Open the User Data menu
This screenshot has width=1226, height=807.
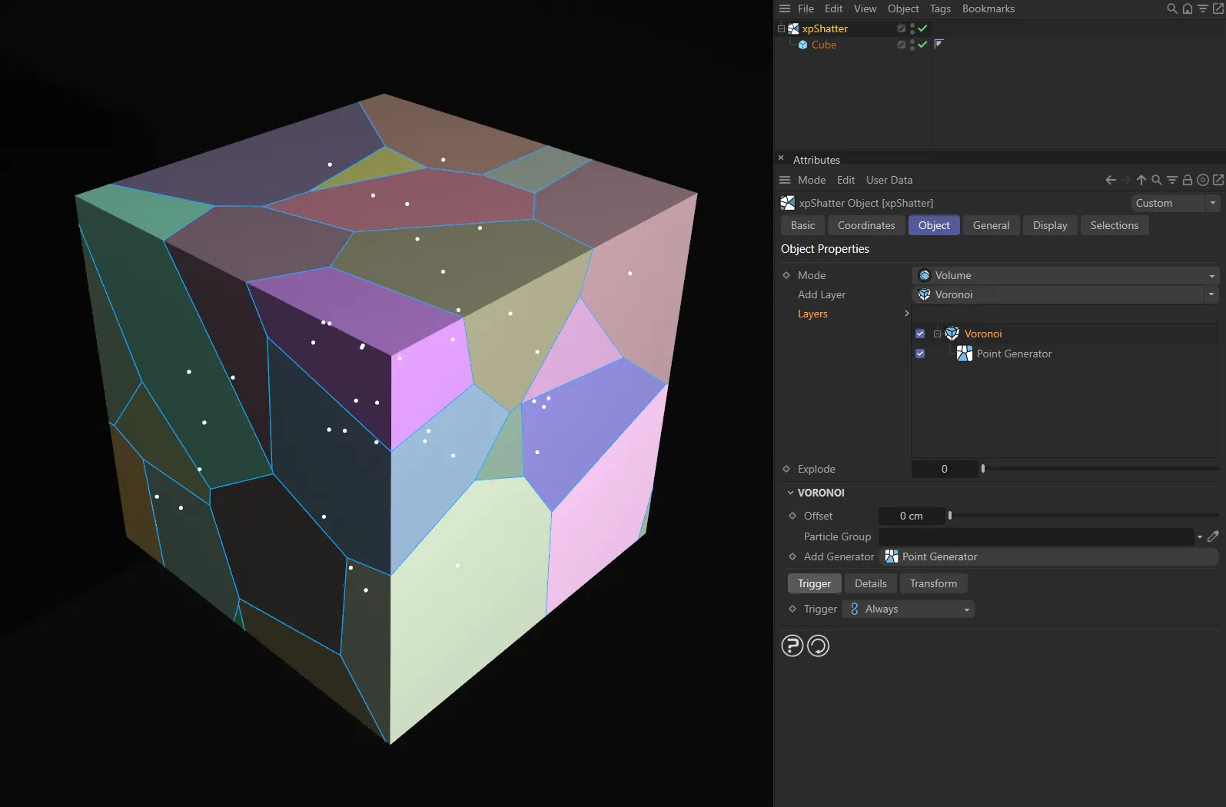coord(889,180)
